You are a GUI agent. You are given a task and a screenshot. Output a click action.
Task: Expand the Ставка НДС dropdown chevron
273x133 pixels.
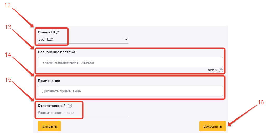tap(126, 40)
